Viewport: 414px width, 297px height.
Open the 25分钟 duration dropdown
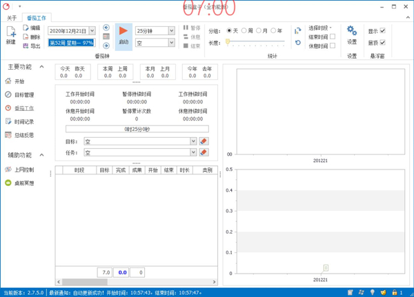[x=171, y=31]
